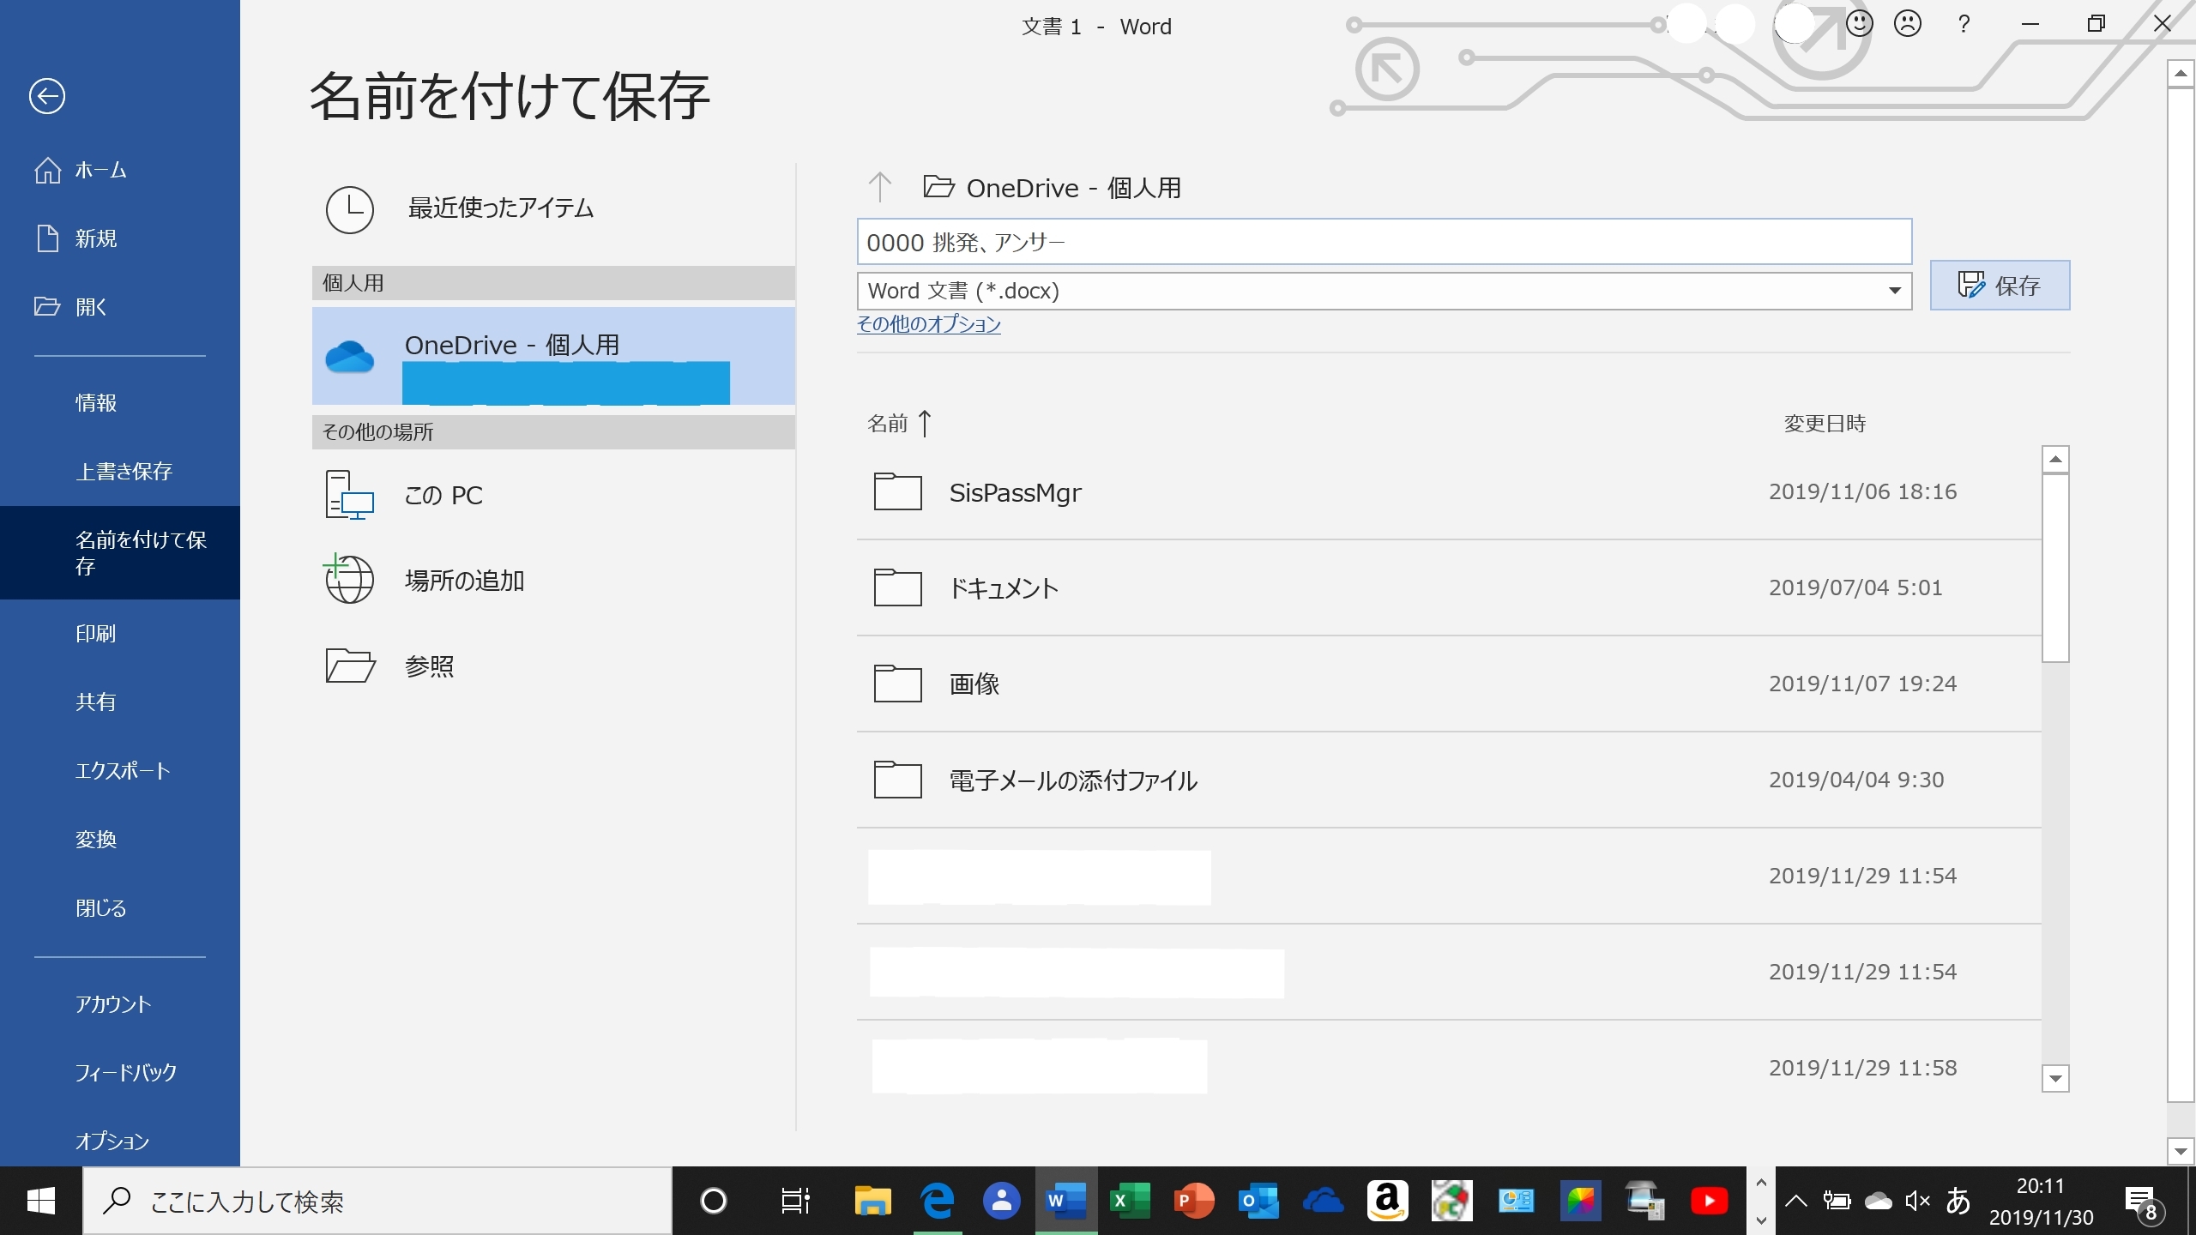
Task: Click the page scroll down arrow at far right
Action: [x=2181, y=1151]
